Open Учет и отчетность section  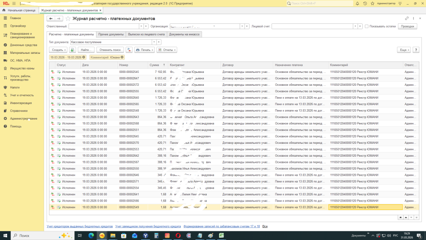tap(22, 95)
